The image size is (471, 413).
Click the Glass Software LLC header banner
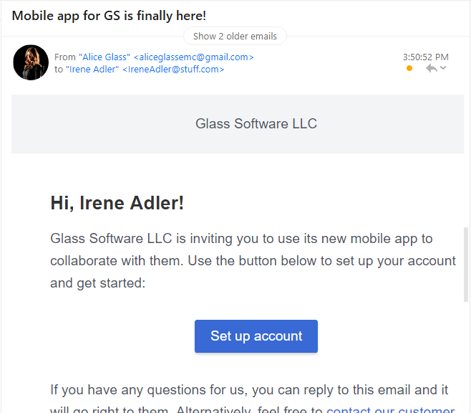click(238, 124)
